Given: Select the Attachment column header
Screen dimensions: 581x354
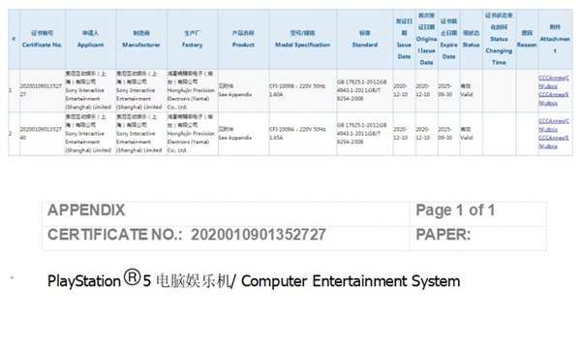Looking at the screenshot, I should (555, 39).
